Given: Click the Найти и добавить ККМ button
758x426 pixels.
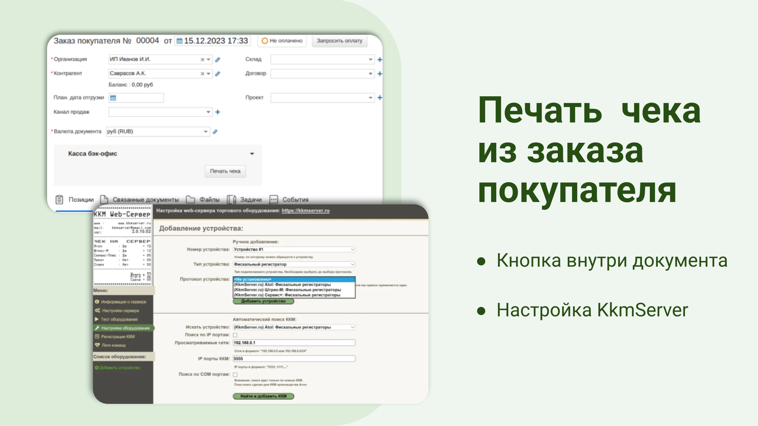Looking at the screenshot, I should (x=263, y=396).
